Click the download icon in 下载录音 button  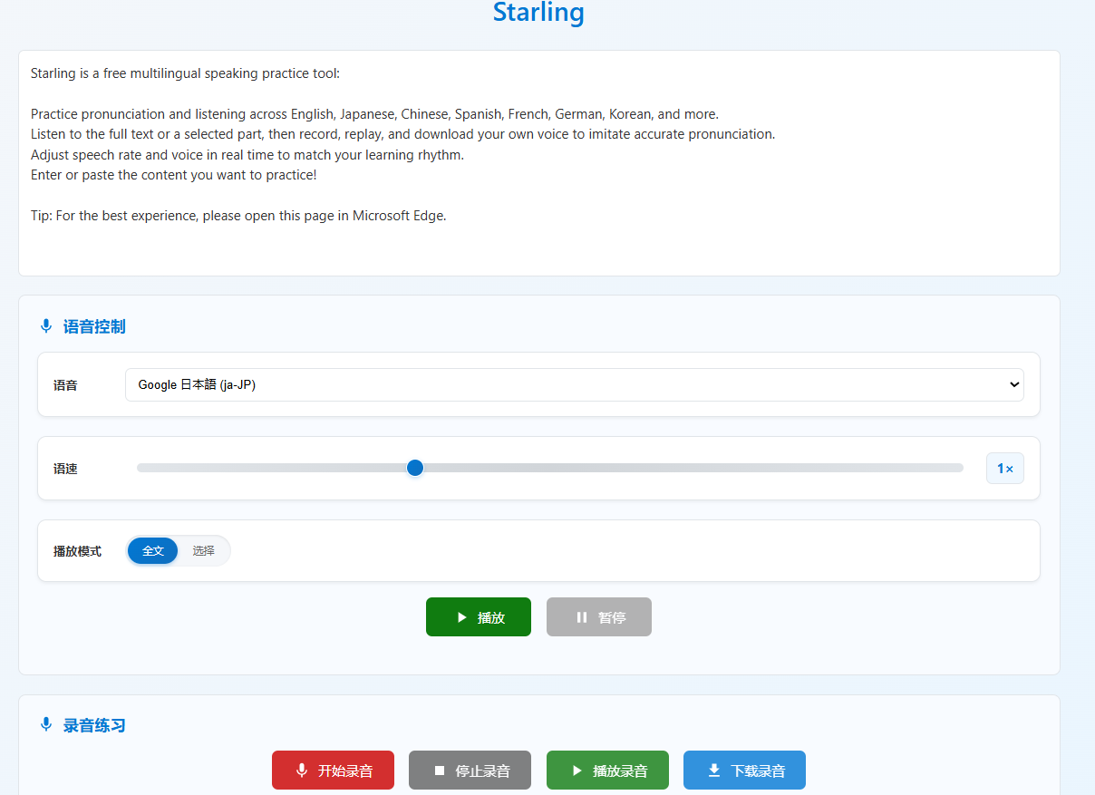(x=714, y=771)
